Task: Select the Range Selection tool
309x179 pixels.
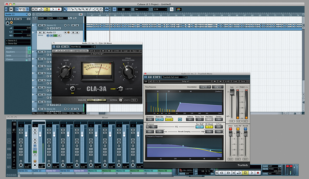Action: [x=69, y=9]
